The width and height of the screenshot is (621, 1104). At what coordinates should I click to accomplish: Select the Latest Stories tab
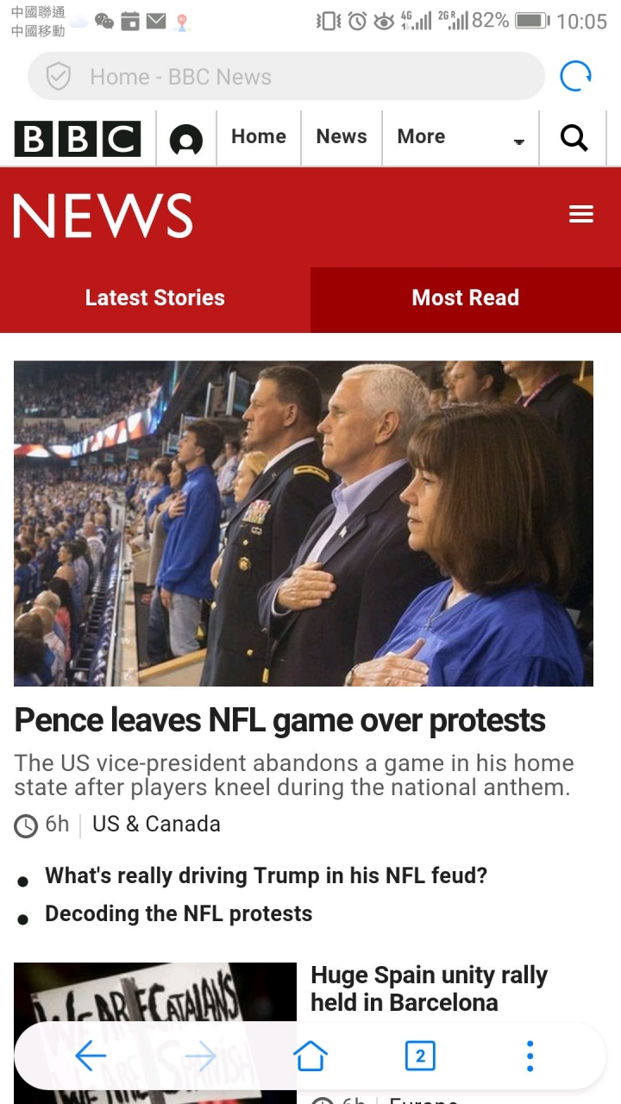tap(155, 298)
